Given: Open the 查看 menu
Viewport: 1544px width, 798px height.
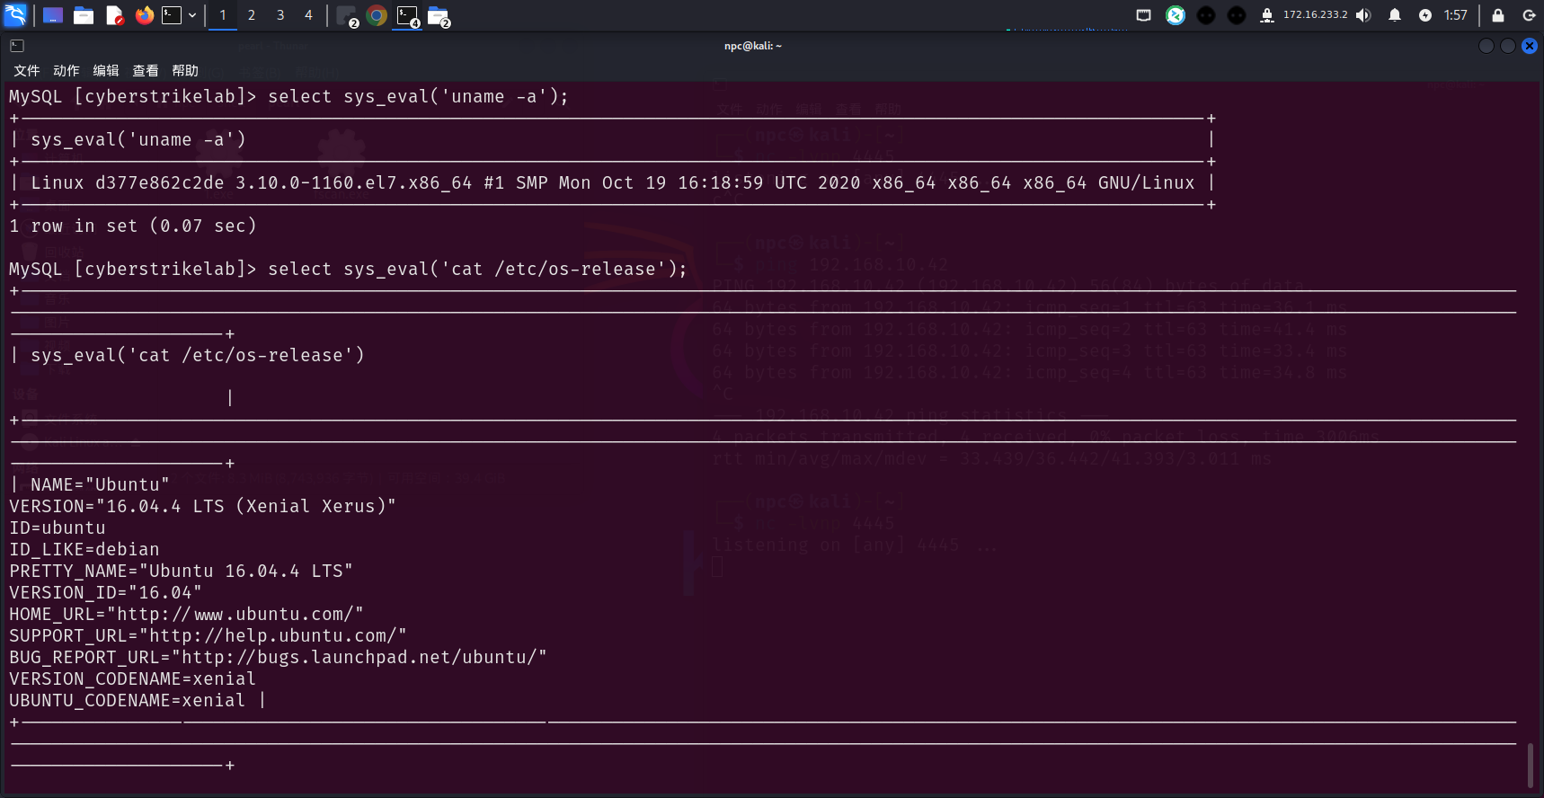Looking at the screenshot, I should 146,71.
